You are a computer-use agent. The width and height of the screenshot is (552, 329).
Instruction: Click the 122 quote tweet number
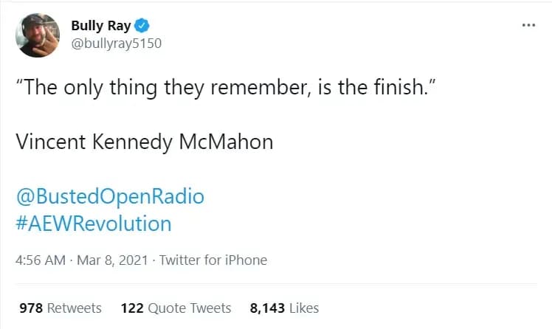[x=131, y=308]
